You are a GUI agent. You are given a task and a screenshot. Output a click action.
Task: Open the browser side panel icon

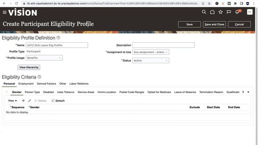(x=241, y=4)
